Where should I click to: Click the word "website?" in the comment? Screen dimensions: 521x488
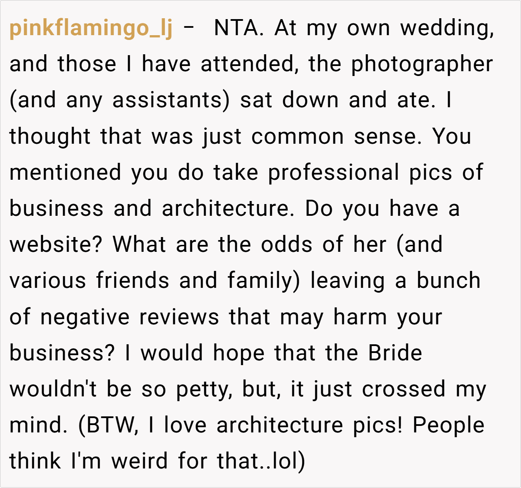(56, 244)
